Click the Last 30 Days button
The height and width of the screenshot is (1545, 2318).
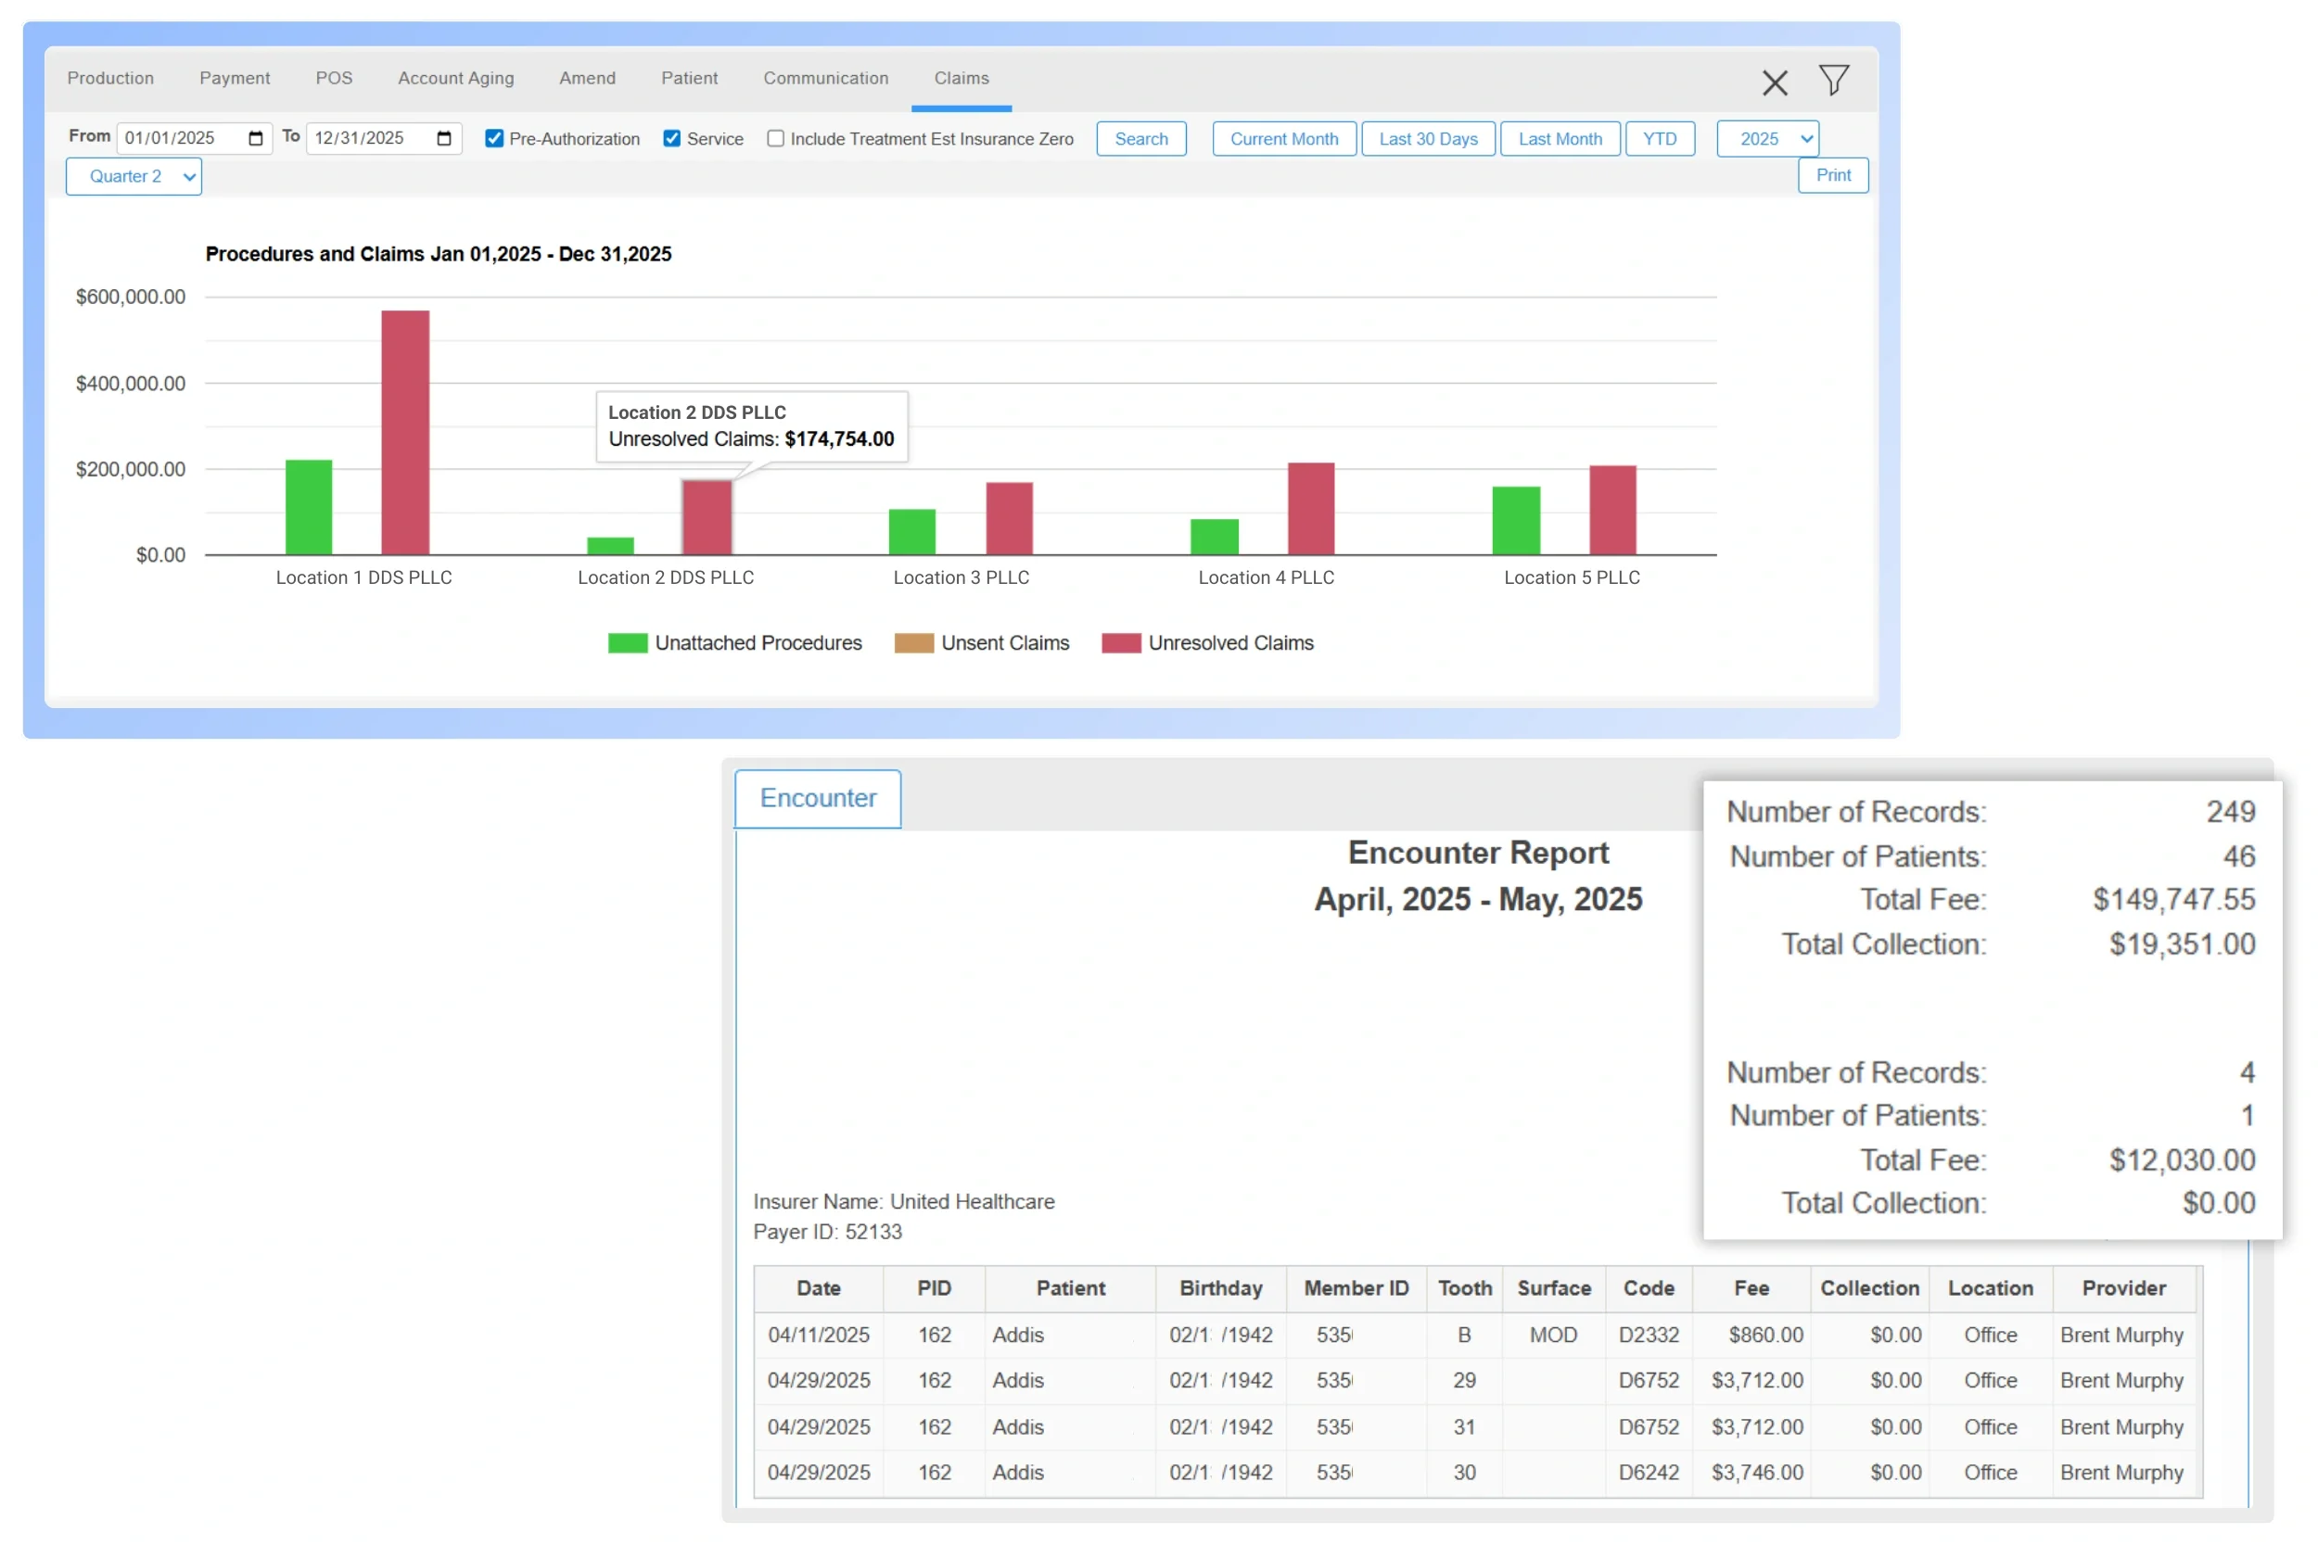(x=1427, y=139)
